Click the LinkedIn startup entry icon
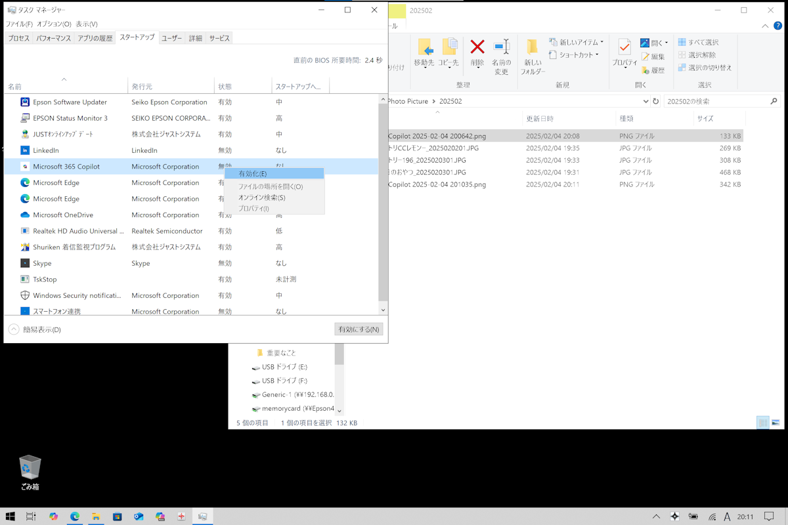The image size is (788, 525). click(25, 150)
